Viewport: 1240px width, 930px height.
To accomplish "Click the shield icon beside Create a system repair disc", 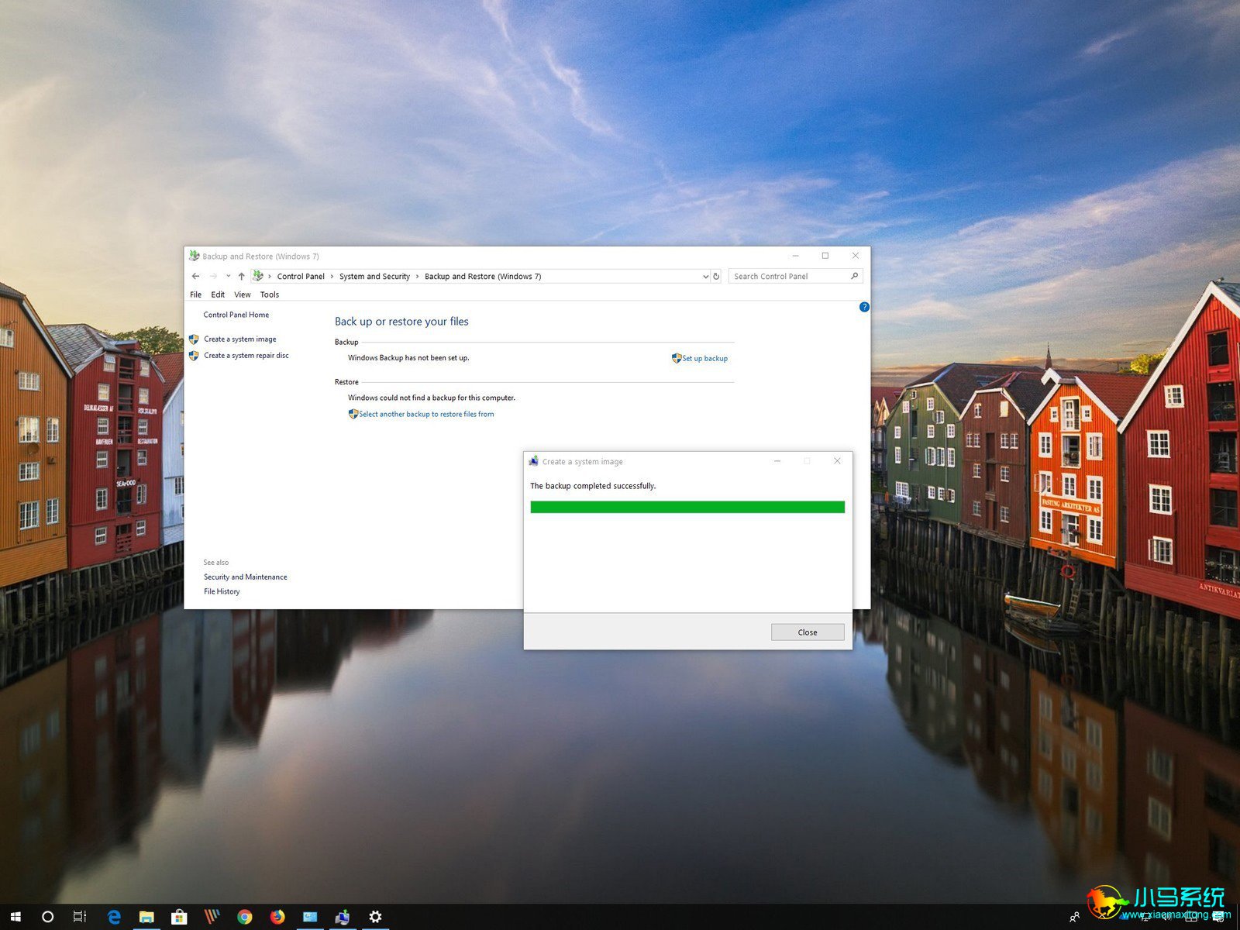I will [x=194, y=356].
